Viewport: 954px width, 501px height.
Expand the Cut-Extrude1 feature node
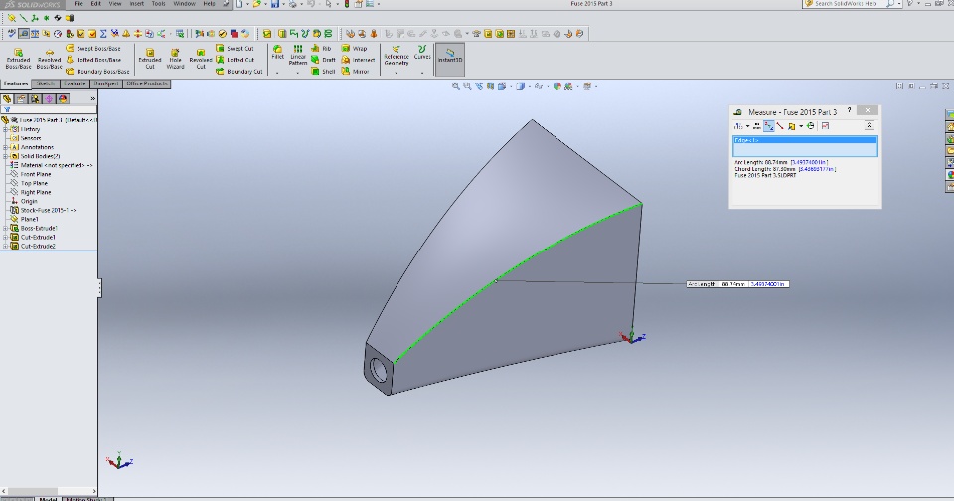pos(6,237)
